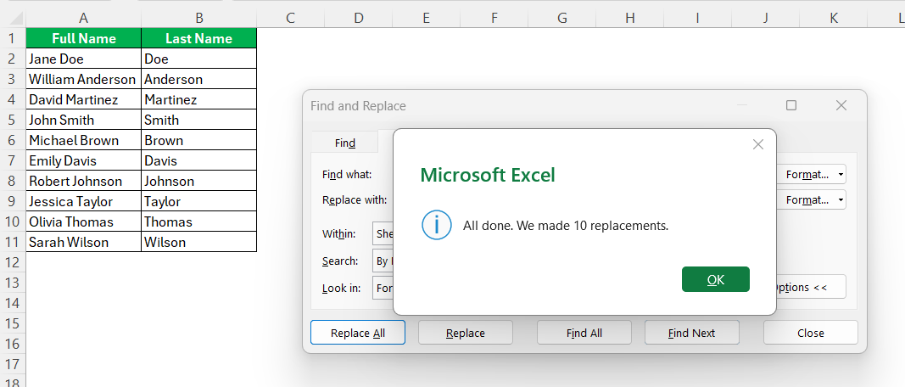
Task: Select the Last Name cell Smith
Action: (x=199, y=120)
